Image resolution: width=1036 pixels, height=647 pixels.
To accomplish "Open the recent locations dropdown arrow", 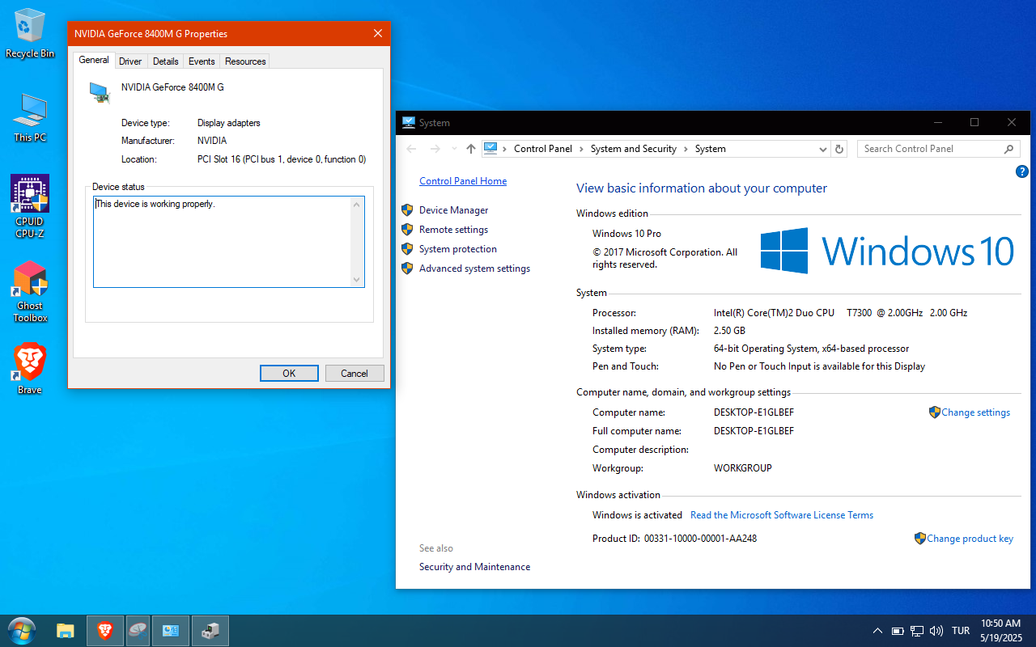I will 453,149.
